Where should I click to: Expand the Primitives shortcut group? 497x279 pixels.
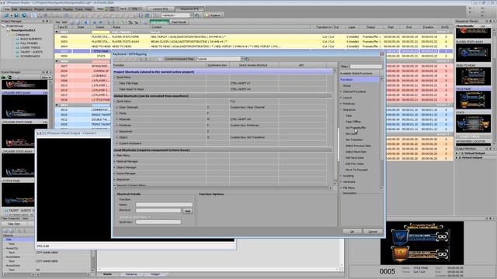117,126
